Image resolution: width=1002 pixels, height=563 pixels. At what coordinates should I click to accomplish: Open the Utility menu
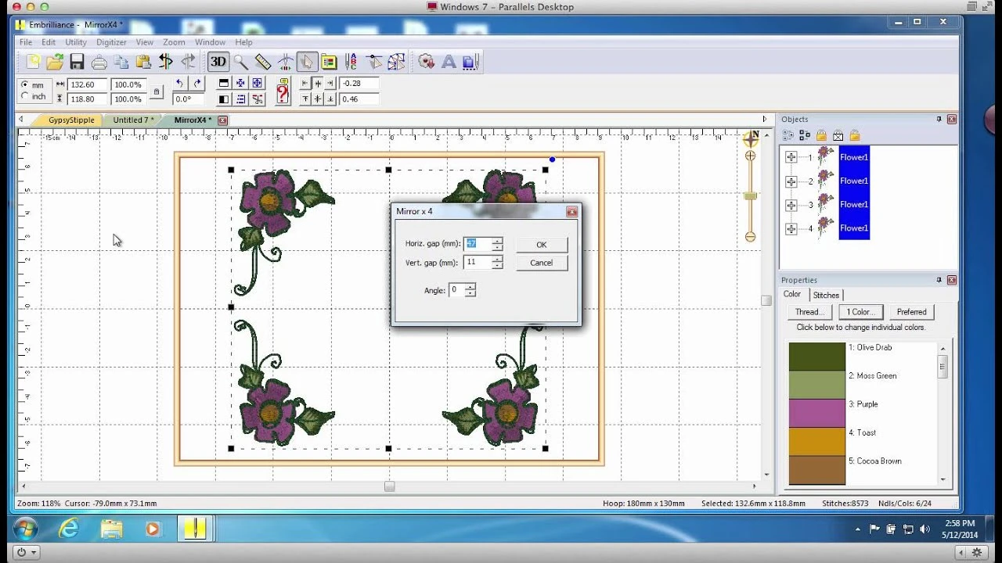click(x=76, y=42)
